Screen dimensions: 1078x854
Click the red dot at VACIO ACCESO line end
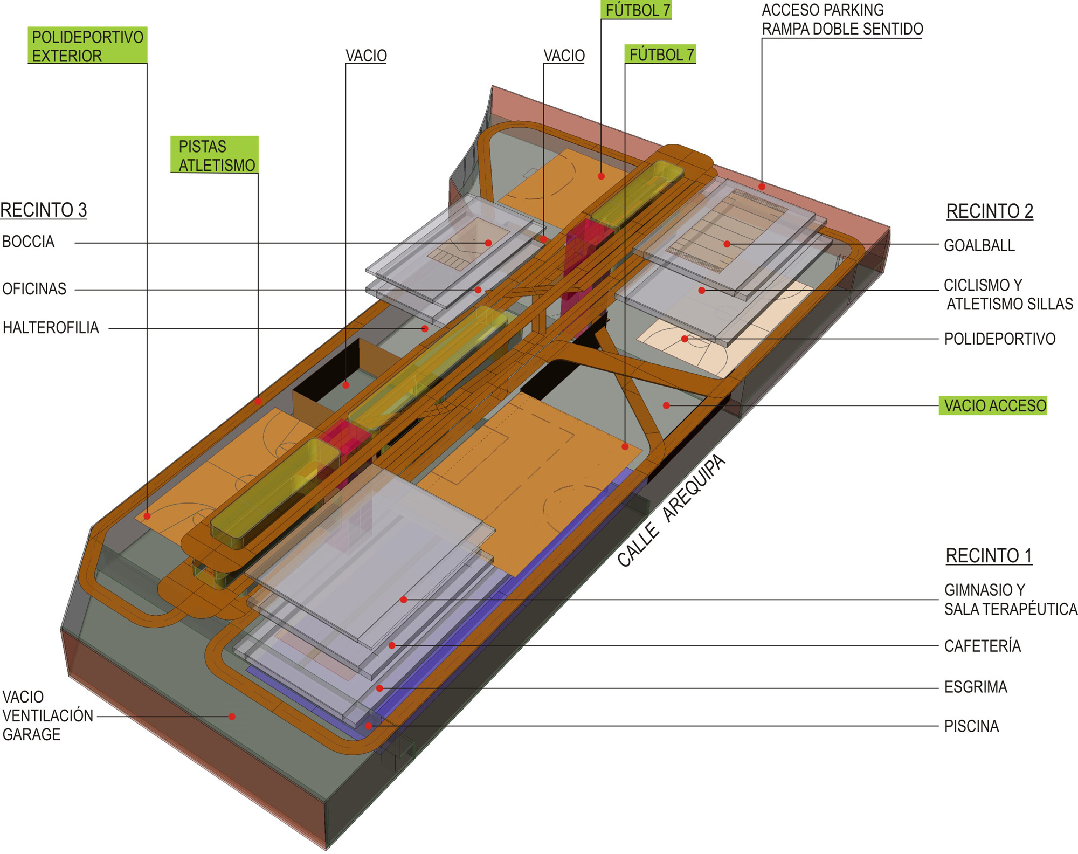[667, 405]
